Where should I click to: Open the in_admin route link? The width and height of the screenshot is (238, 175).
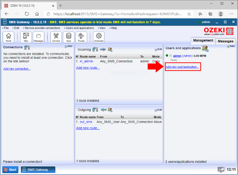[x=86, y=61]
